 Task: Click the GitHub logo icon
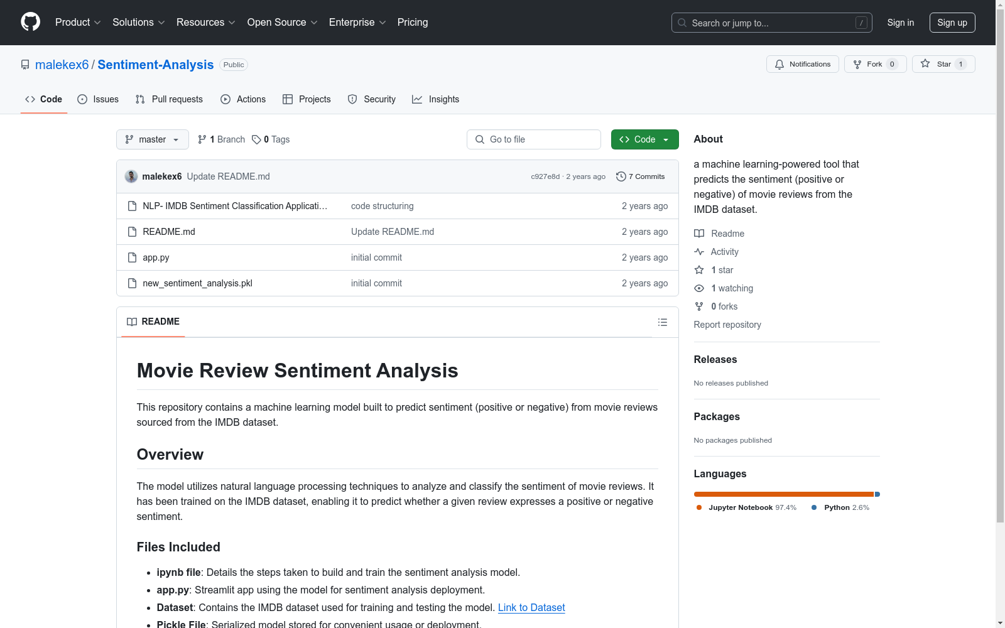(30, 22)
